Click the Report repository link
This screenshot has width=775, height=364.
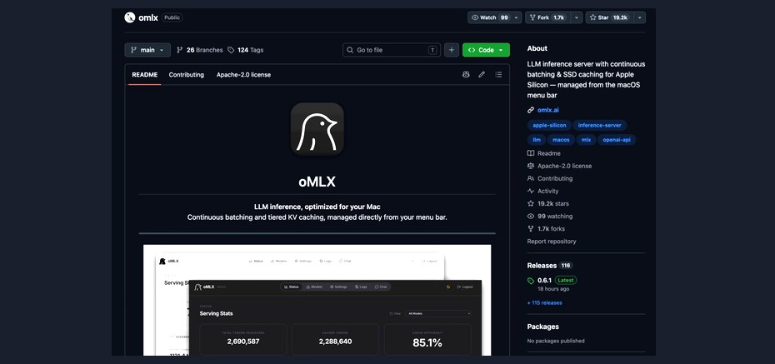(x=552, y=242)
